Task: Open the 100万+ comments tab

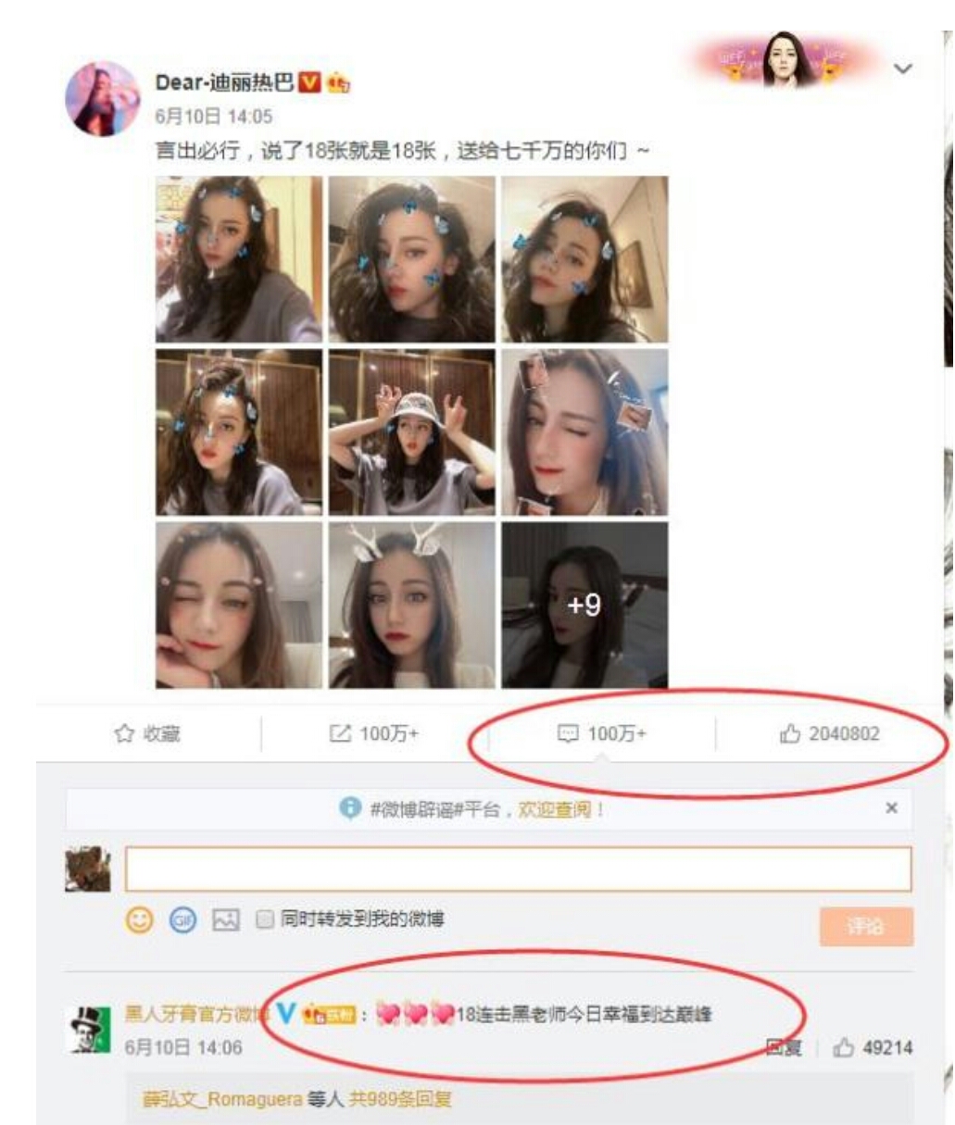Action: coord(602,734)
